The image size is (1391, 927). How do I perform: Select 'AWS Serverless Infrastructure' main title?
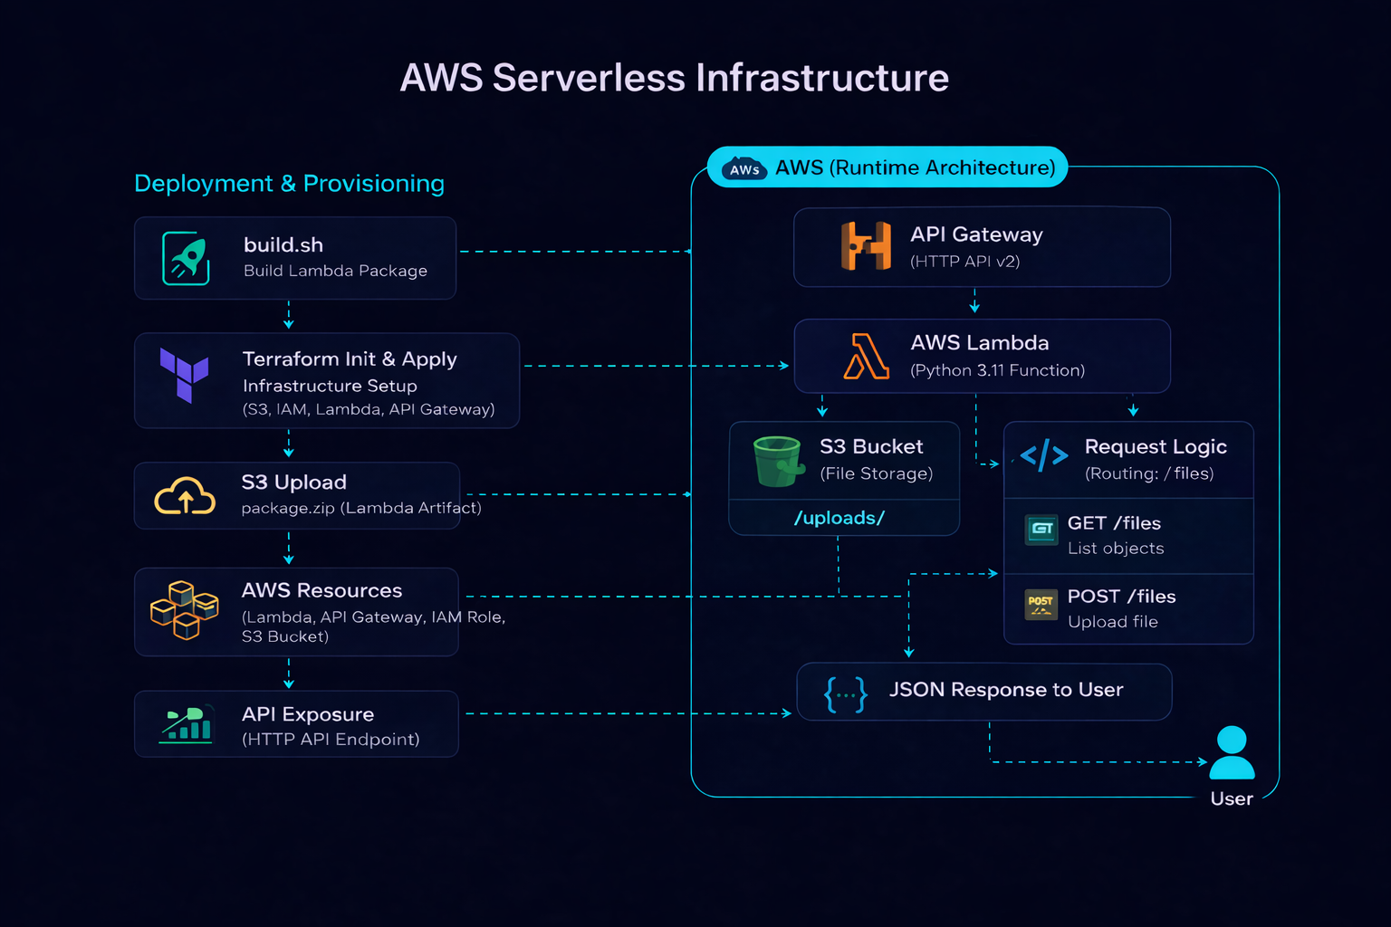(675, 78)
